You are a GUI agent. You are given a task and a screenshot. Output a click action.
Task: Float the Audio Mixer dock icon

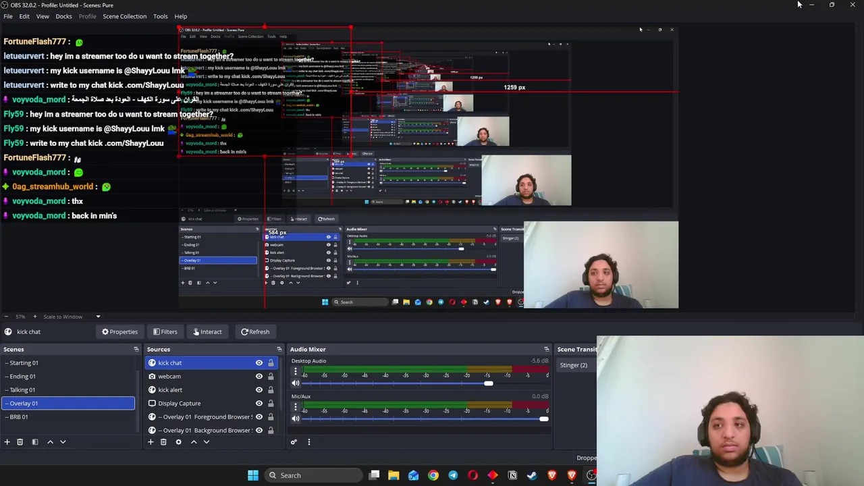(x=547, y=349)
